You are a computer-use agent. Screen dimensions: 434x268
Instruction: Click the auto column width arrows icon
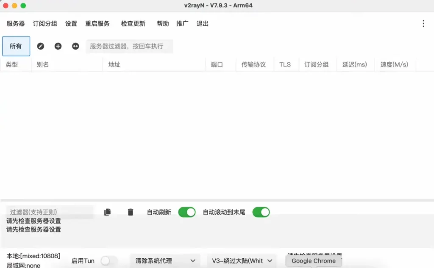point(75,46)
